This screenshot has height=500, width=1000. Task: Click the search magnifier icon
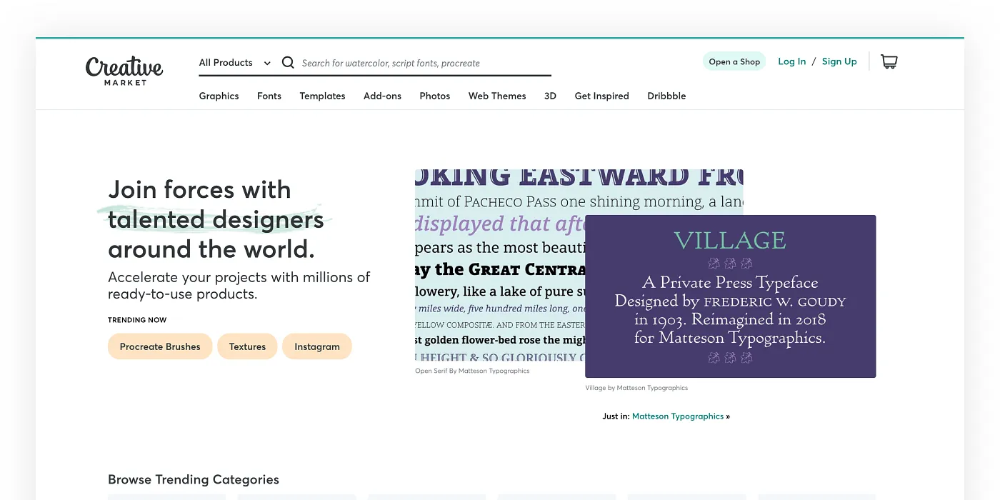coord(288,63)
